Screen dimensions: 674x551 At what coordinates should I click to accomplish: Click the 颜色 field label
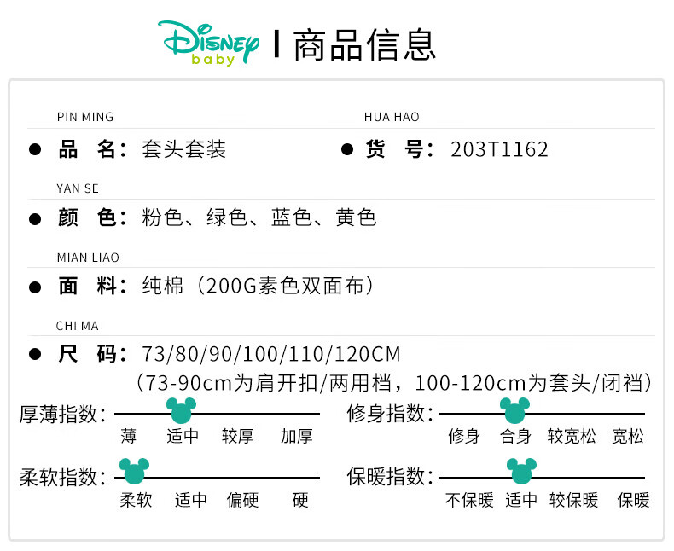[92, 217]
